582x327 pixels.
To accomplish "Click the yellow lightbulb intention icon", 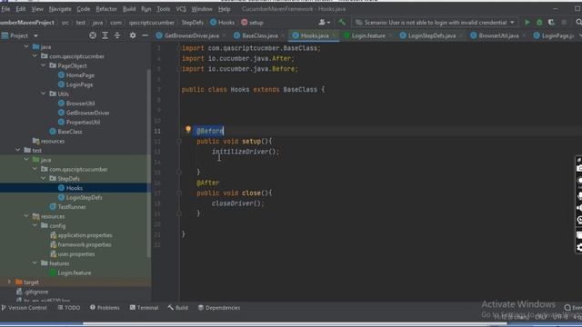I will 188,129.
